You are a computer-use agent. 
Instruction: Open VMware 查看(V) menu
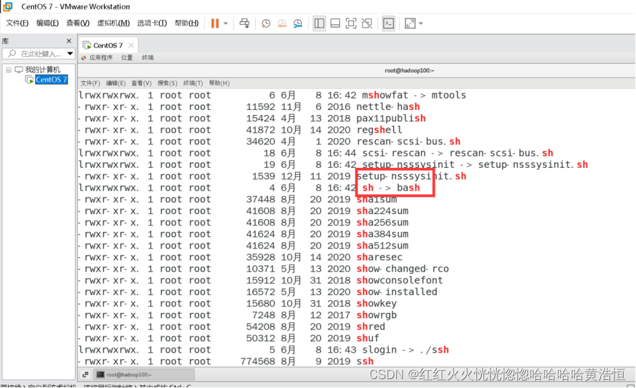77,23
